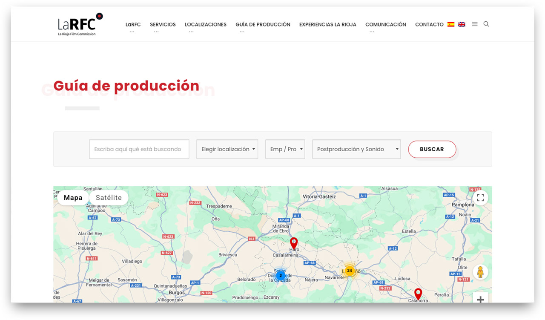Screen dimensions: 545x320
Task: Switch map to Satélite view
Action: (109, 198)
